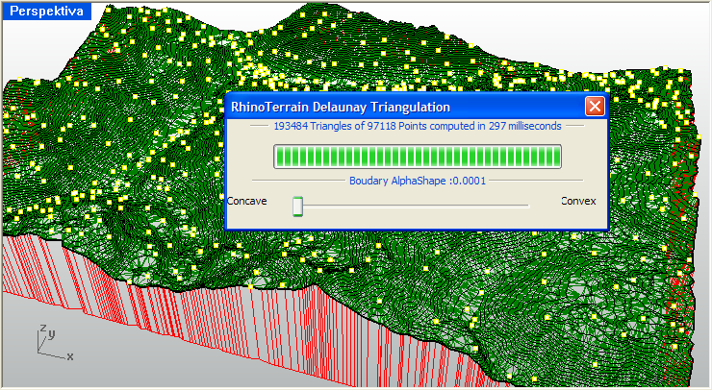Click the x axis label

click(70, 356)
